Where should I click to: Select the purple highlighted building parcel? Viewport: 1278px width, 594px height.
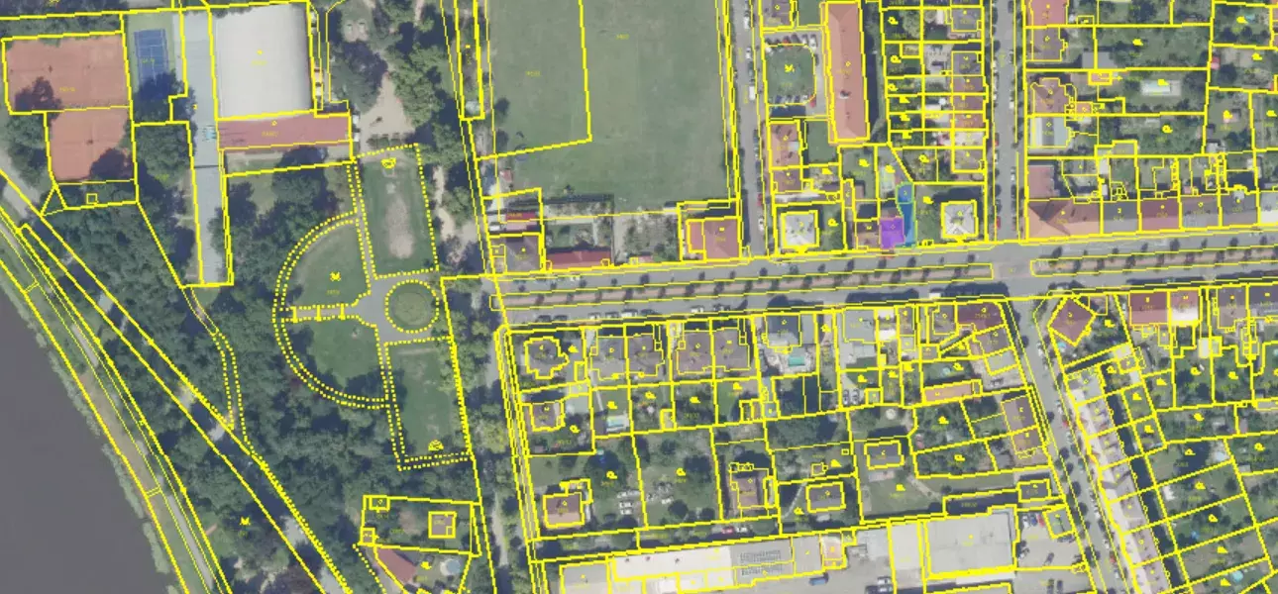tap(892, 233)
